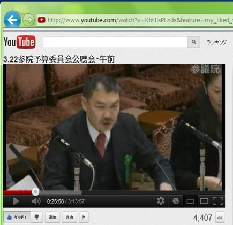
Task: Click the thumbs down dislike button
Action: click(x=37, y=217)
